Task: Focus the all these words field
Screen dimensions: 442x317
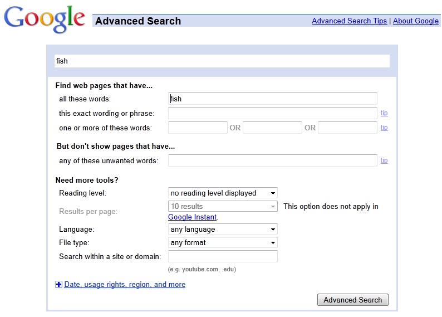Action: (x=273, y=99)
